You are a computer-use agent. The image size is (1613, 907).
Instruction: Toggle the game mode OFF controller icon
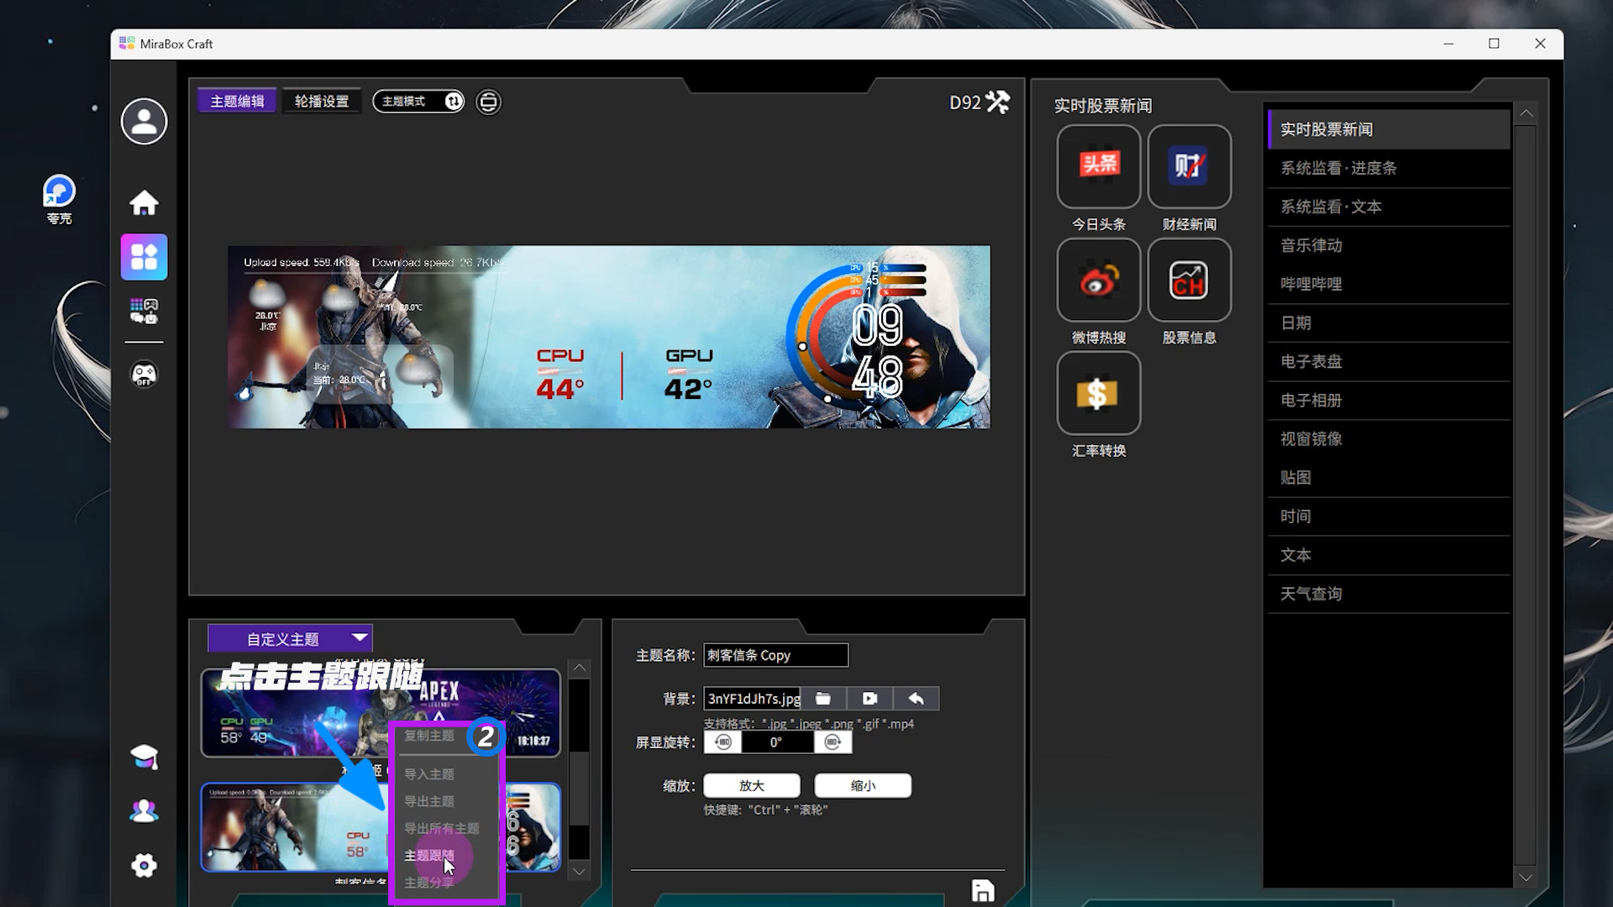point(144,374)
